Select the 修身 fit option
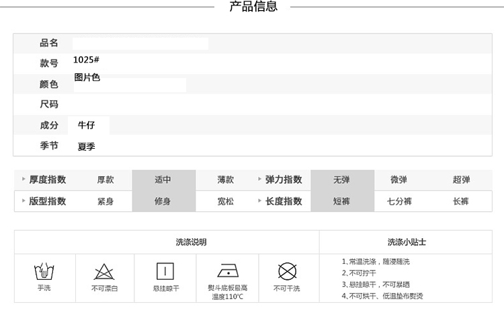Viewport: 504px width, 329px height. pyautogui.click(x=163, y=201)
